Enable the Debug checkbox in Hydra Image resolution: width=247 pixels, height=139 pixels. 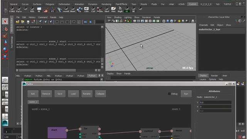[169, 94]
